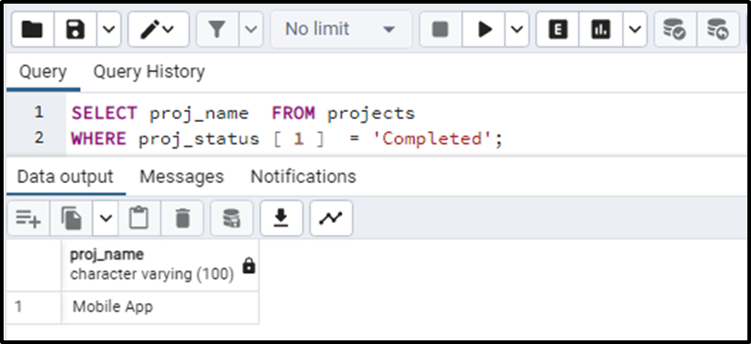This screenshot has height=344, width=751.
Task: Download results with the download button
Action: 281,218
